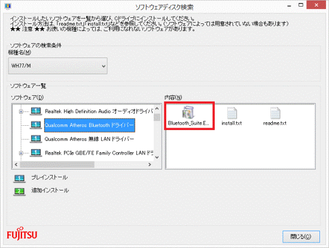Maximize the ソフトウェアディスク検索 window
This screenshot has height=248, width=329.
tap(301, 5)
